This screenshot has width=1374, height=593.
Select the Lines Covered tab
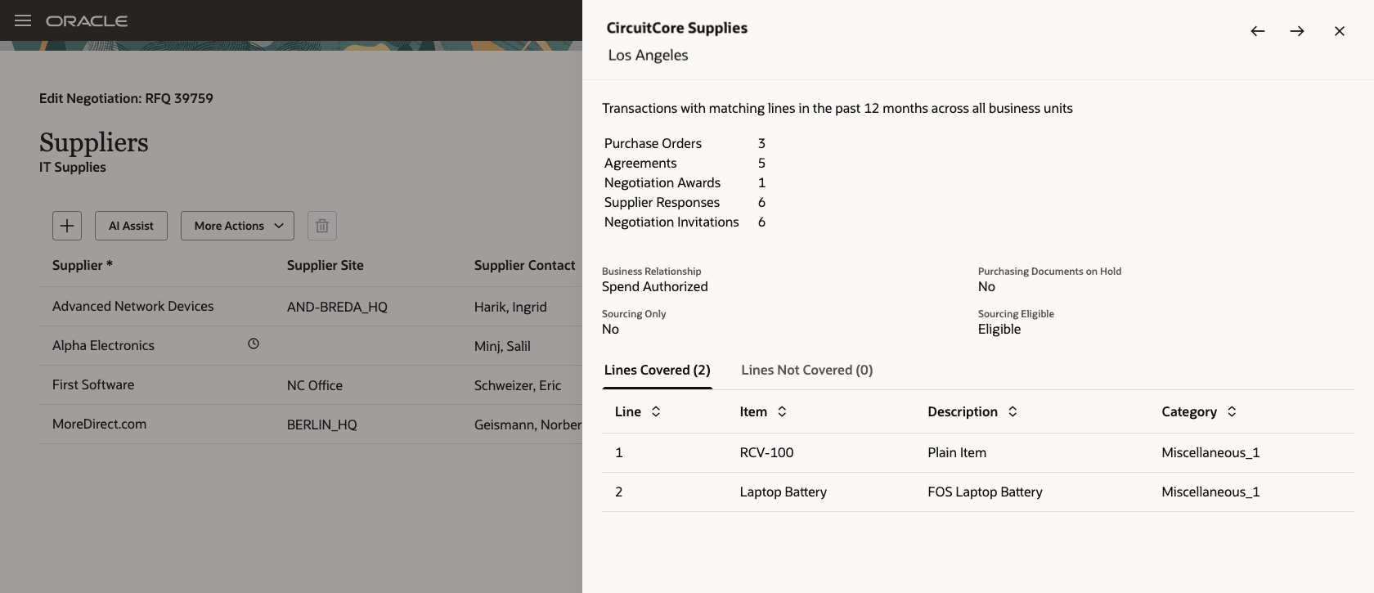pyautogui.click(x=657, y=371)
